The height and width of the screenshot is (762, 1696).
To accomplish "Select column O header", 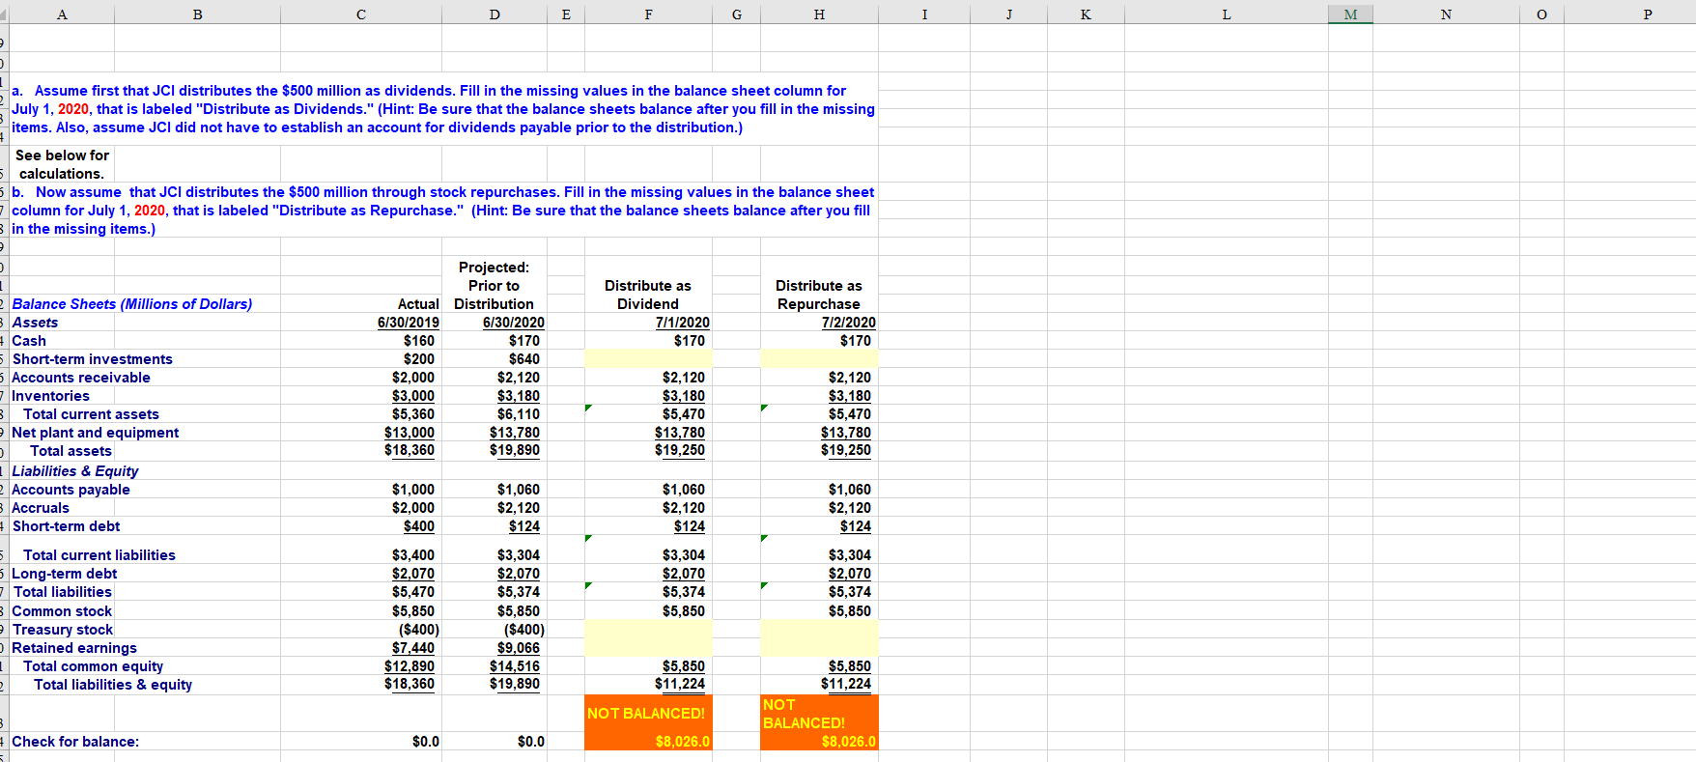I will pyautogui.click(x=1541, y=14).
